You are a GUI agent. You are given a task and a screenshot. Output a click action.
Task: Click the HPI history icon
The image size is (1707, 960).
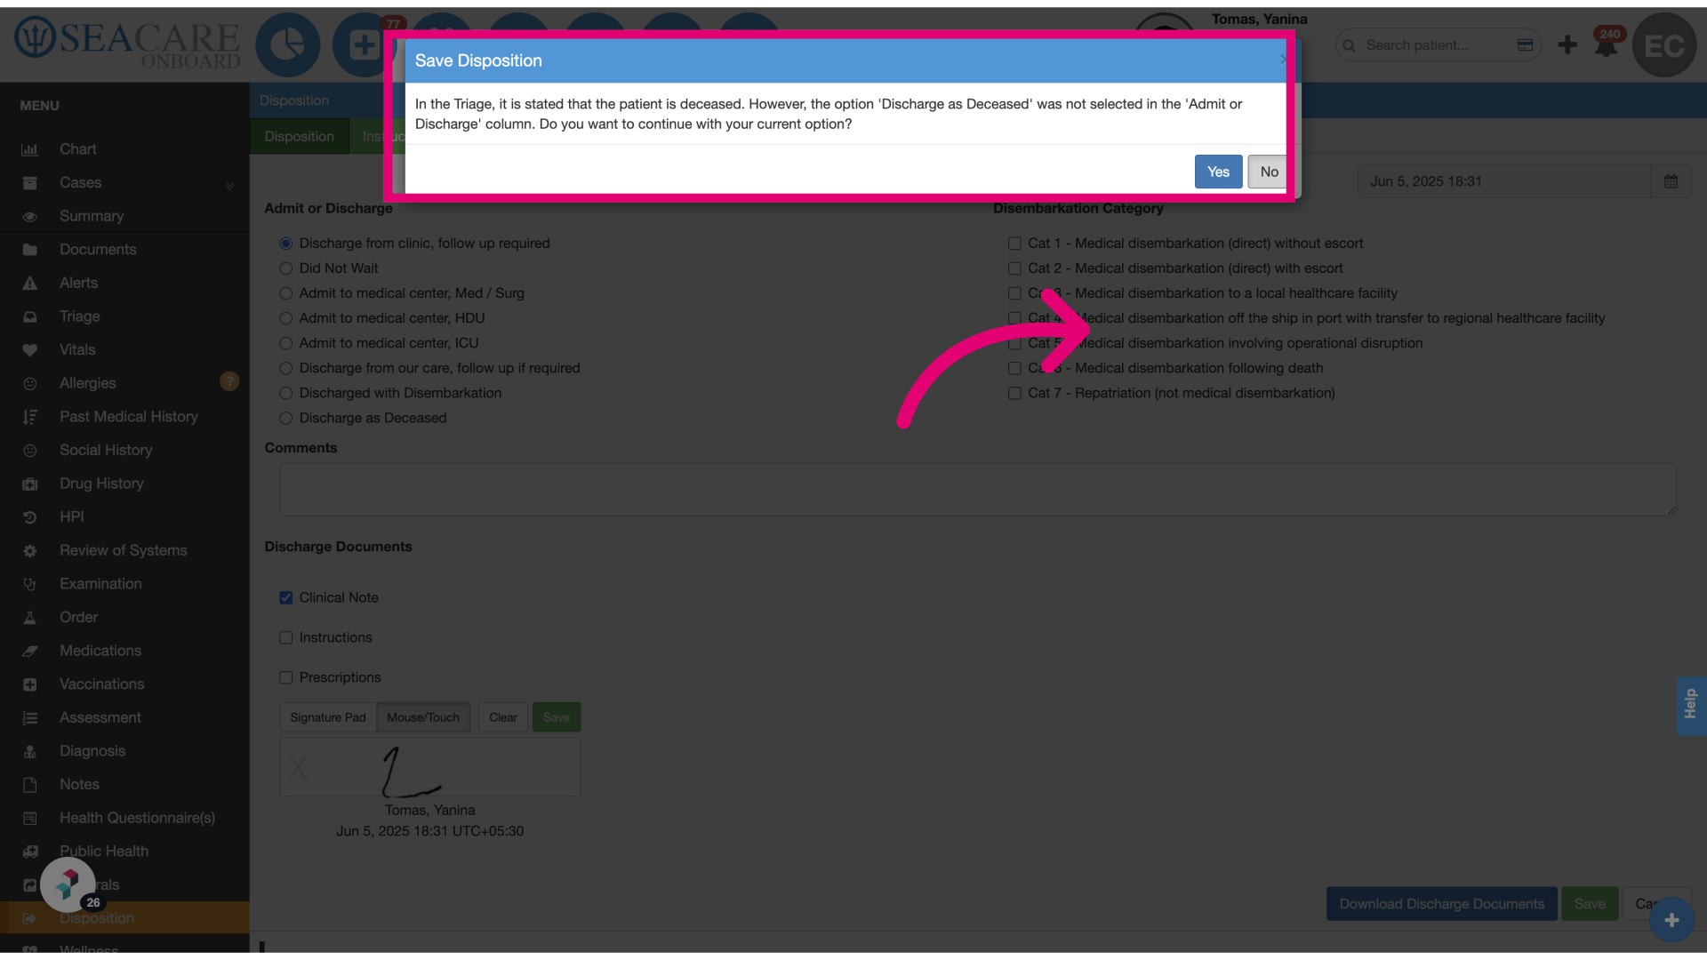tap(29, 517)
